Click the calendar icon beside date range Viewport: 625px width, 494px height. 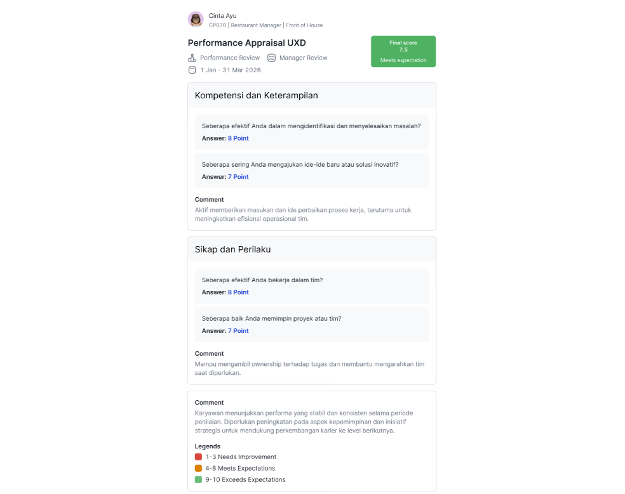click(192, 70)
